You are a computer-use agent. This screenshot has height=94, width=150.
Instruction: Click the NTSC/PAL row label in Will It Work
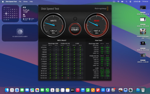click(x=44, y=47)
